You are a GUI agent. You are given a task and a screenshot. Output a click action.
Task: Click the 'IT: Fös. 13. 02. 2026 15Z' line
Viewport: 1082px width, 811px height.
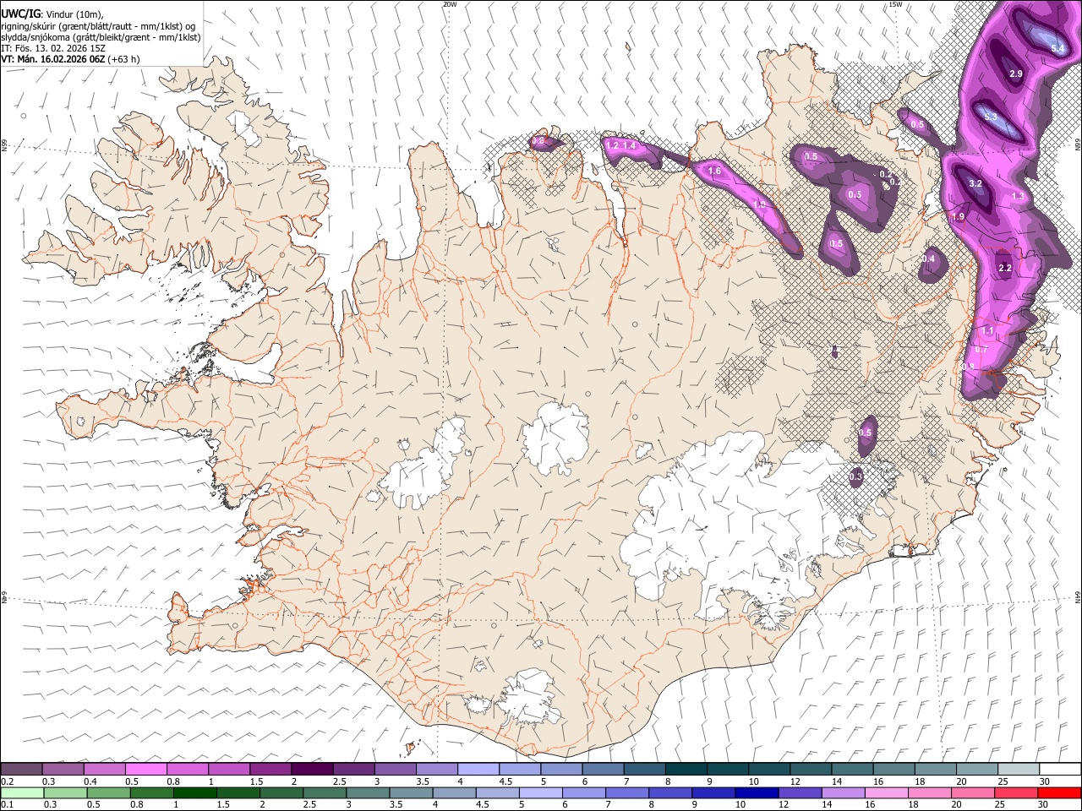pos(52,48)
